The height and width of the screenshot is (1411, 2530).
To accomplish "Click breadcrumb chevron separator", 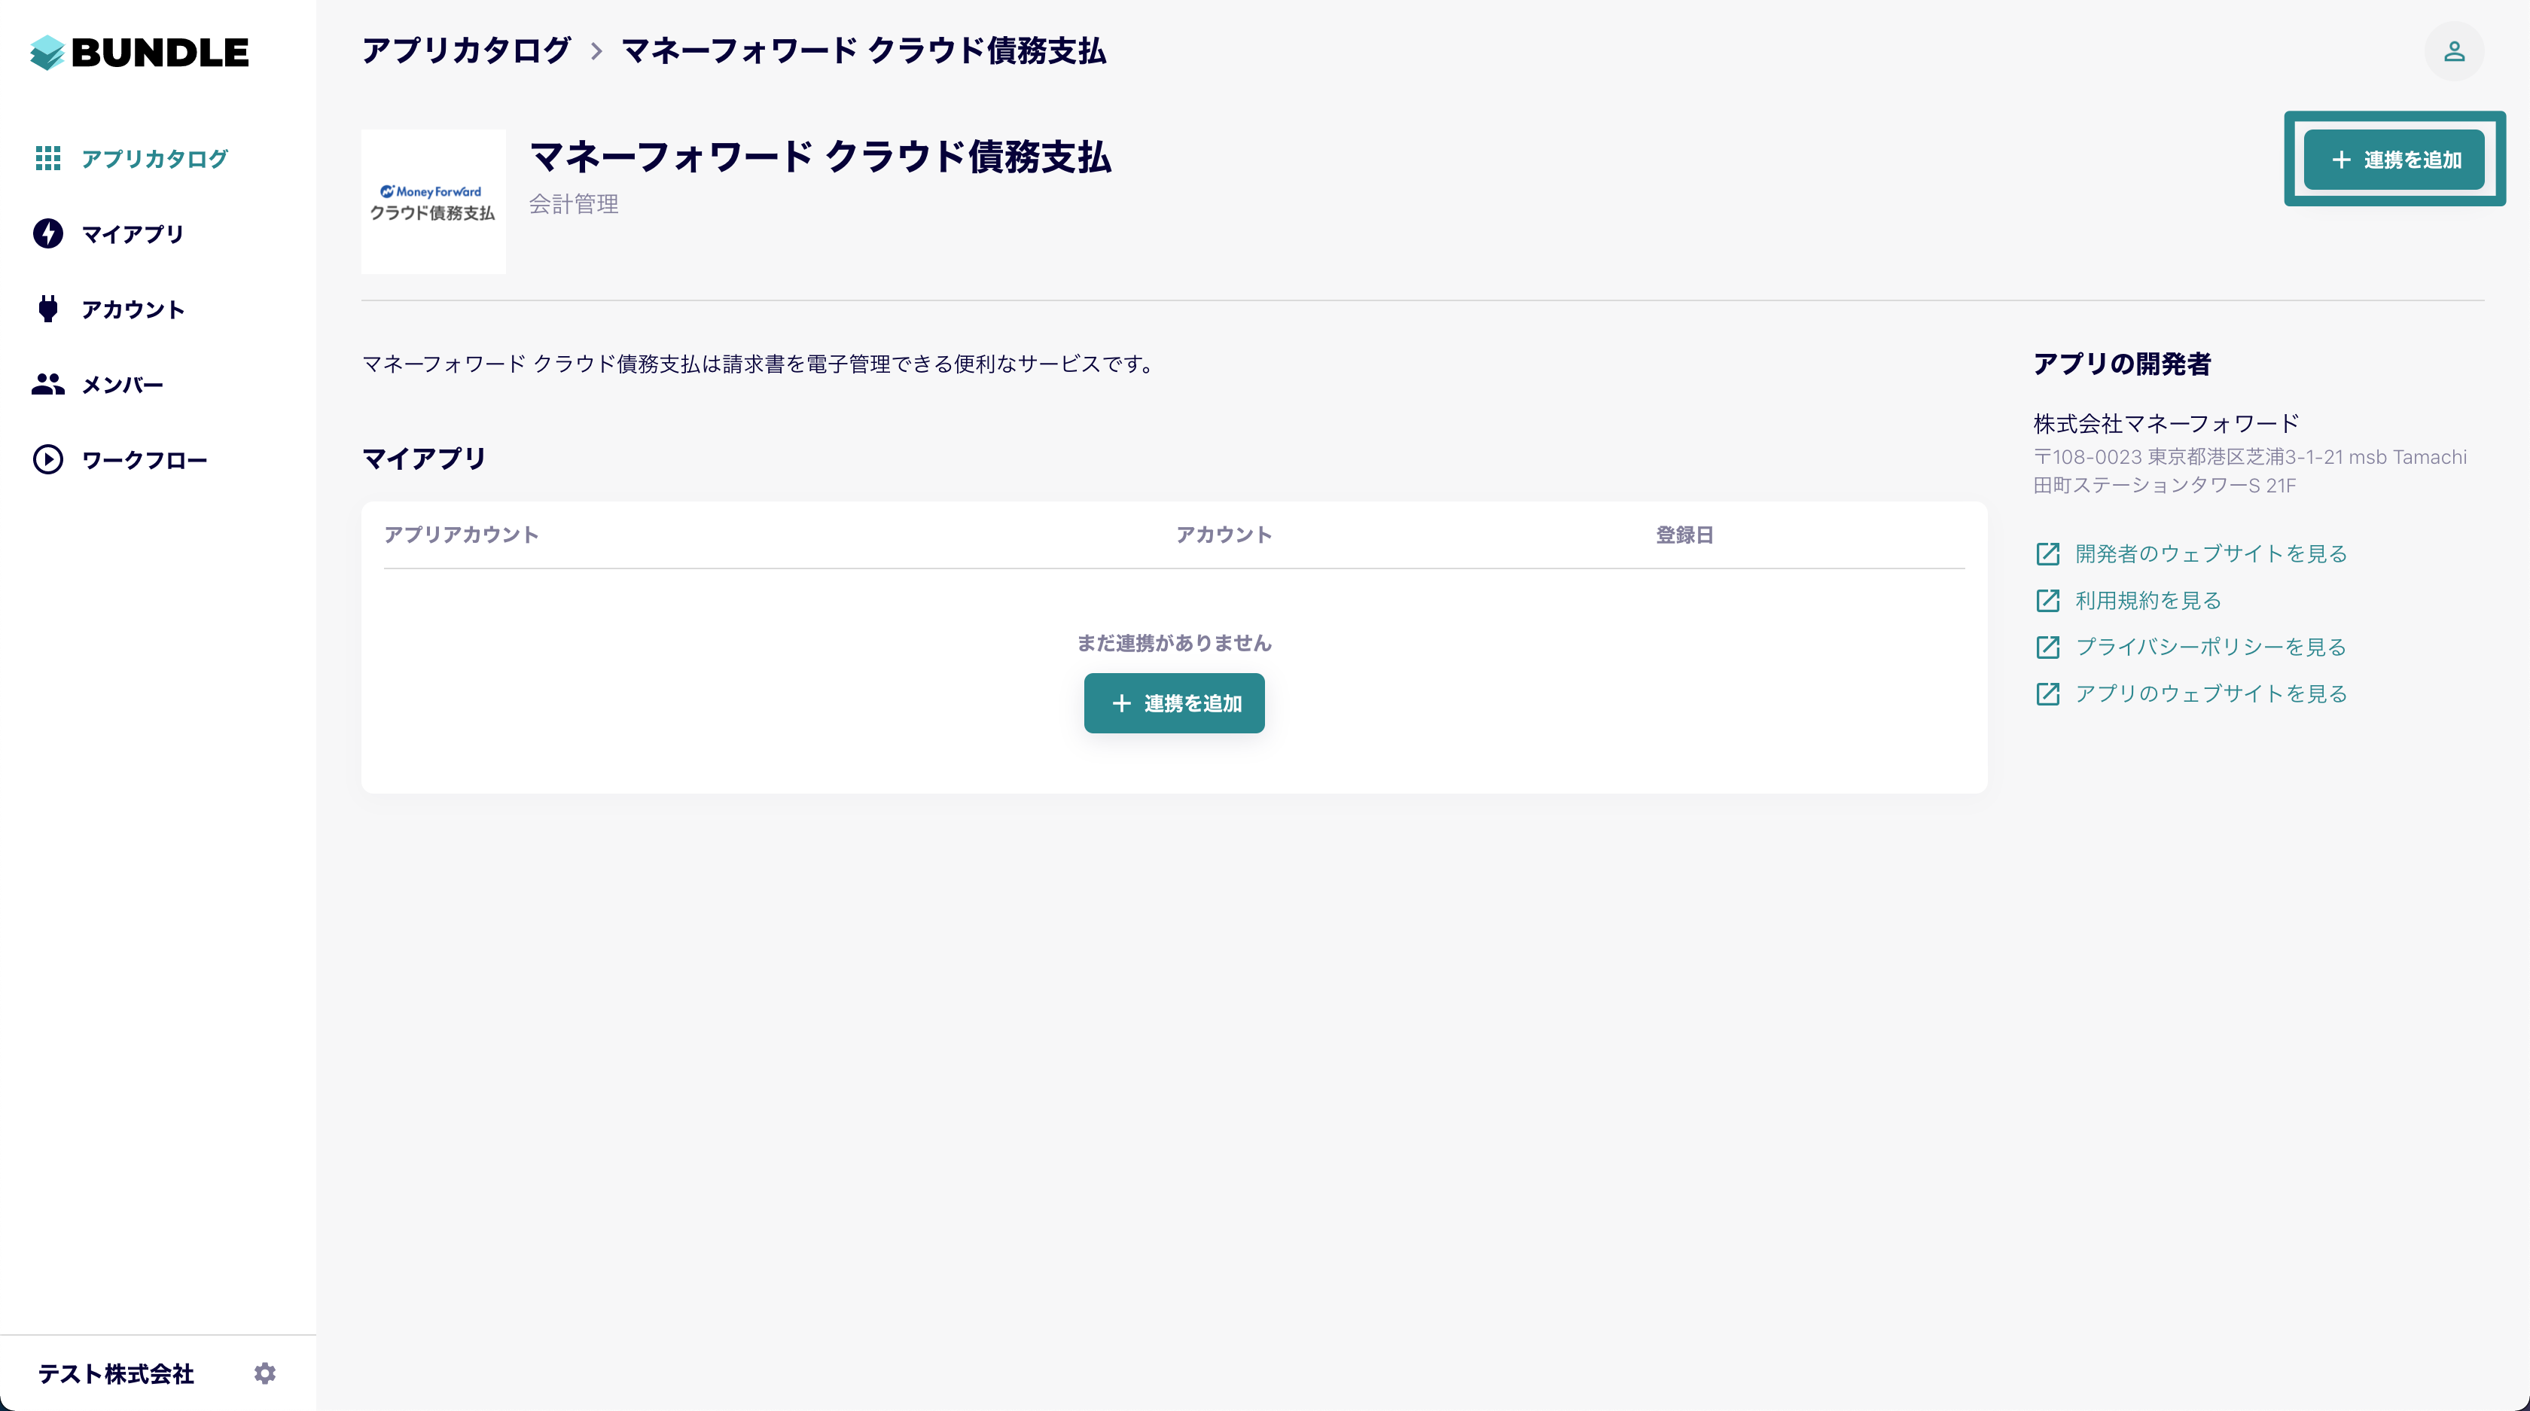I will pyautogui.click(x=596, y=51).
